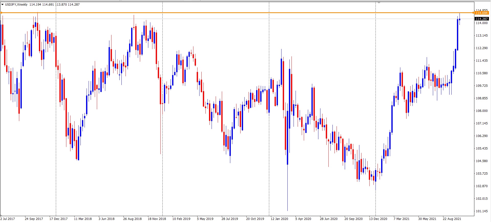Click the 114.000 price axis label
Image resolution: width=491 pixels, height=222 pixels.
[x=482, y=23]
